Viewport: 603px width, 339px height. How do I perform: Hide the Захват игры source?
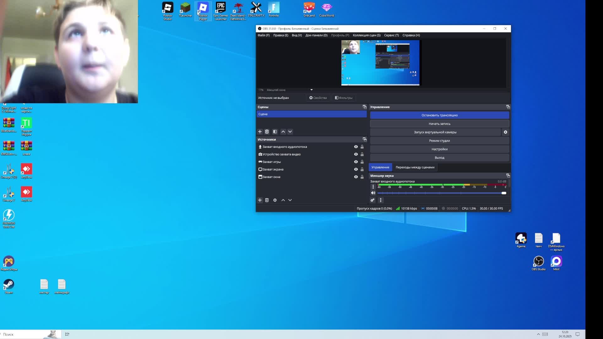(356, 162)
